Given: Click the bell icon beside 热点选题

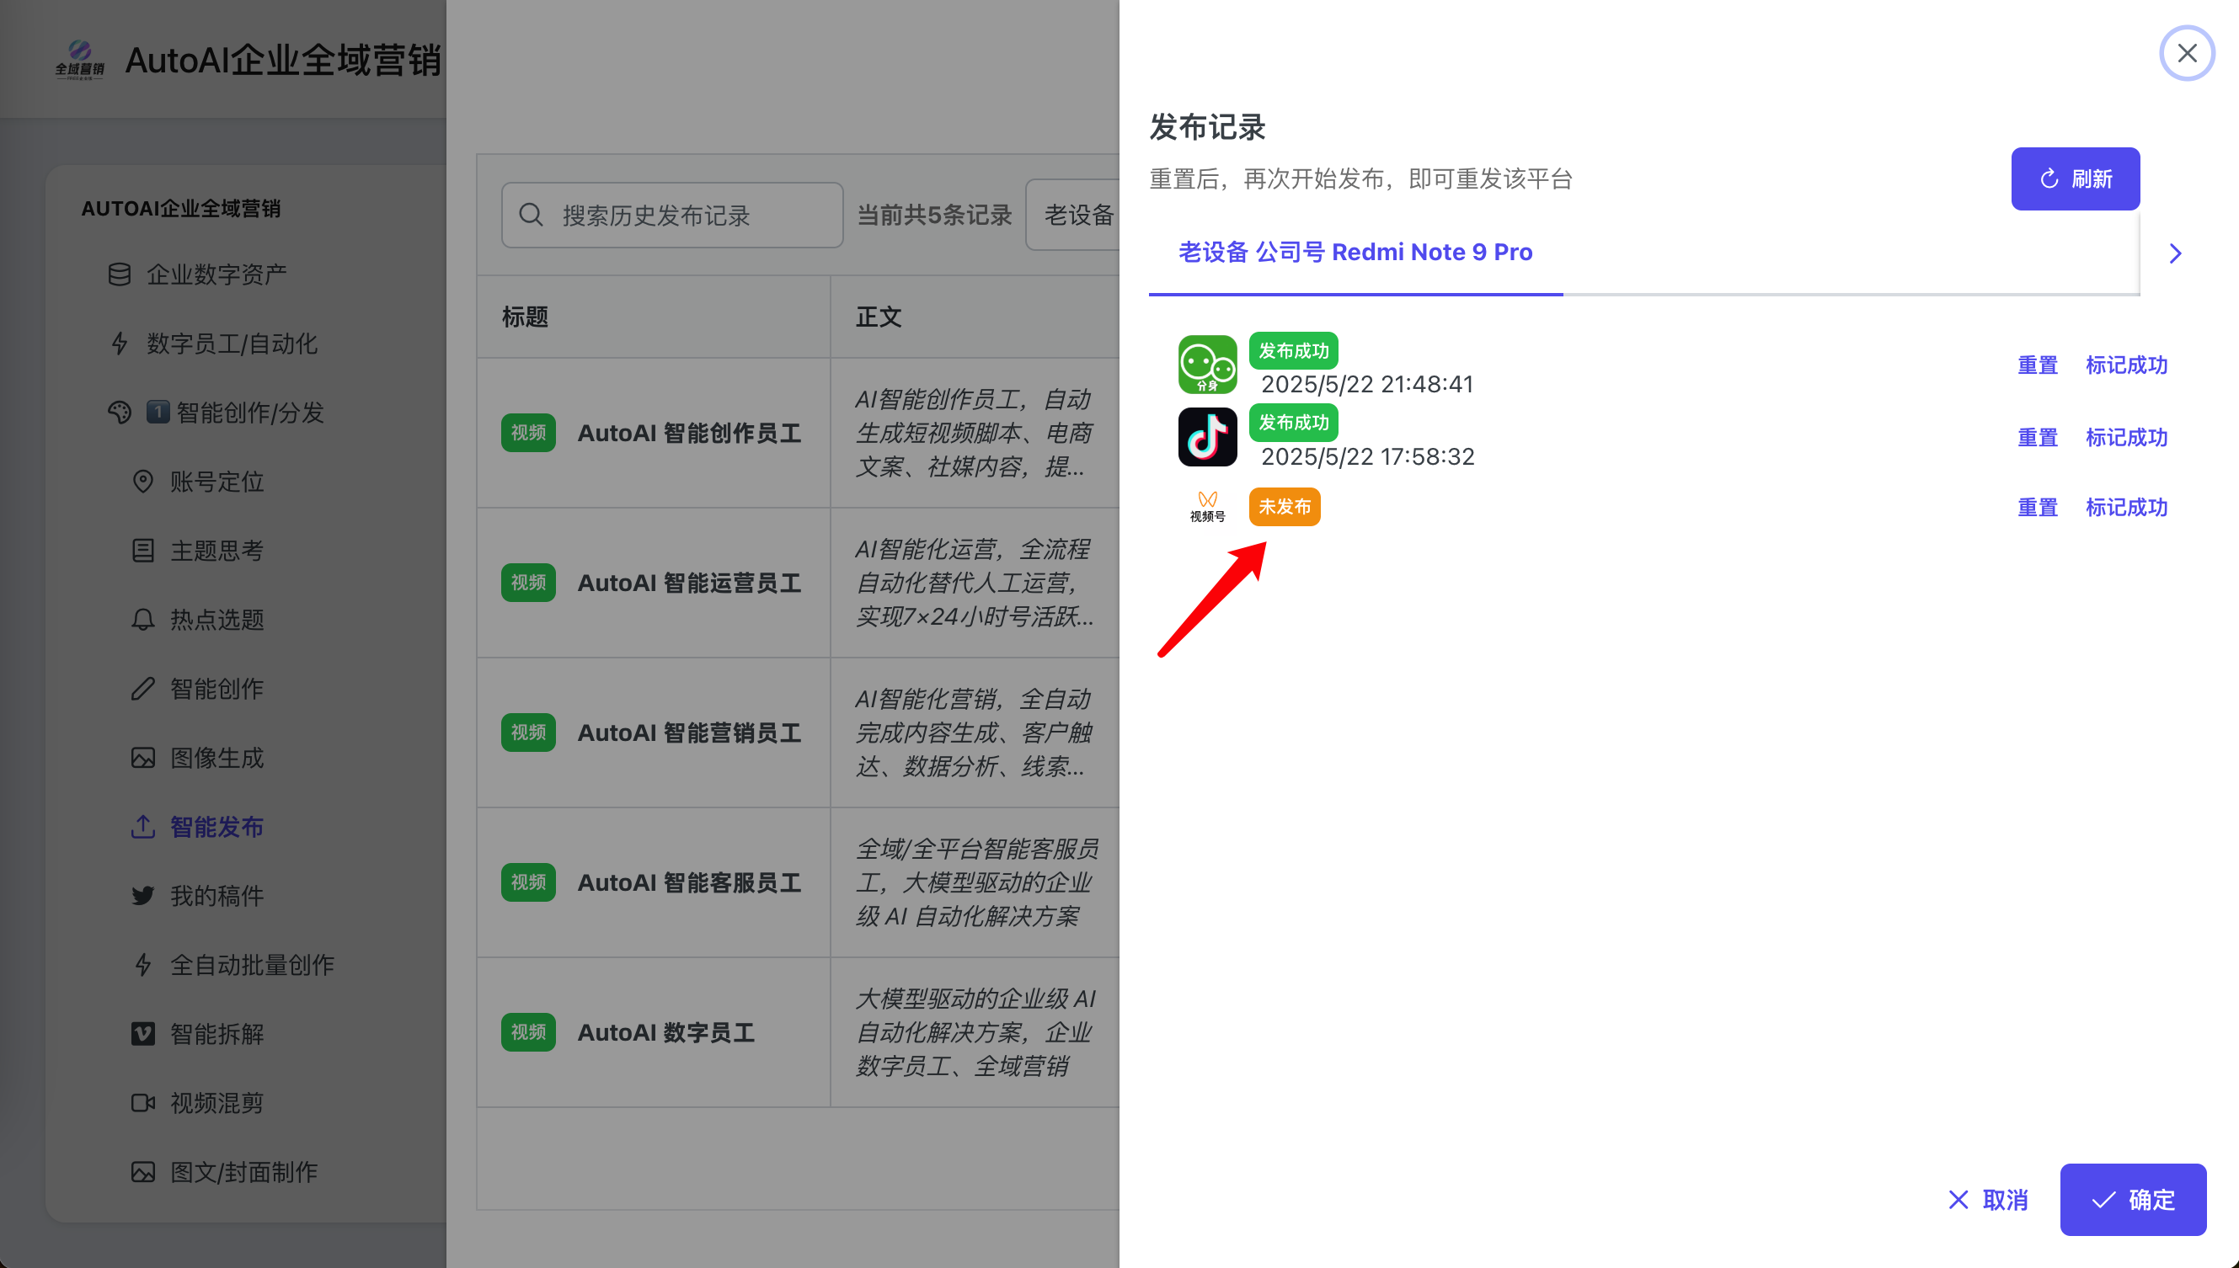Looking at the screenshot, I should [143, 620].
